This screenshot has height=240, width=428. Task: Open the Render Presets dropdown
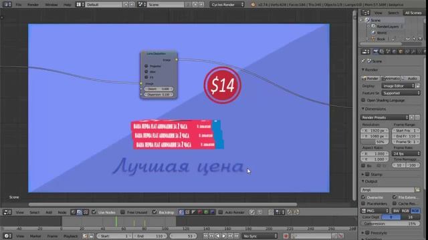click(x=385, y=117)
